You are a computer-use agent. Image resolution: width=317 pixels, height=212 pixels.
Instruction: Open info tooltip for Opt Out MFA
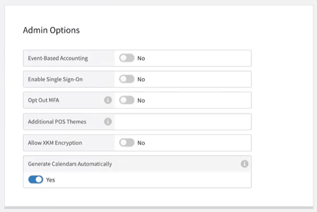pyautogui.click(x=108, y=100)
